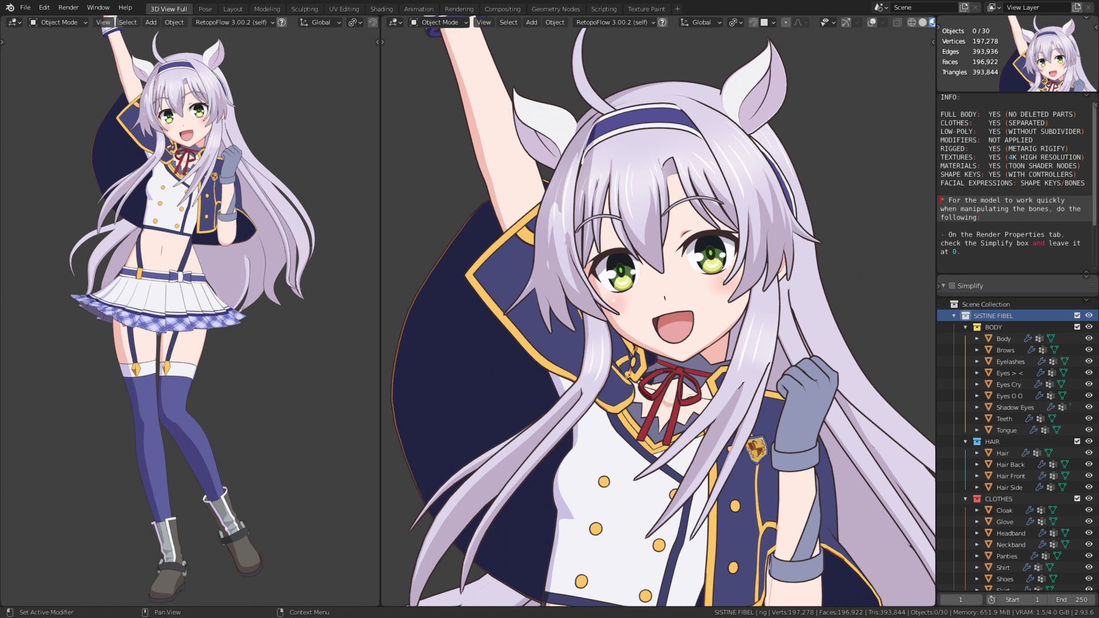
Task: Click the Select menu in left viewport
Action: pos(128,22)
